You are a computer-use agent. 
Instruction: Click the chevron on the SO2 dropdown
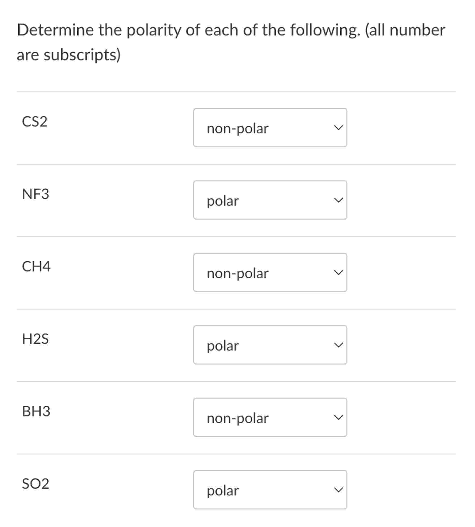pyautogui.click(x=339, y=490)
